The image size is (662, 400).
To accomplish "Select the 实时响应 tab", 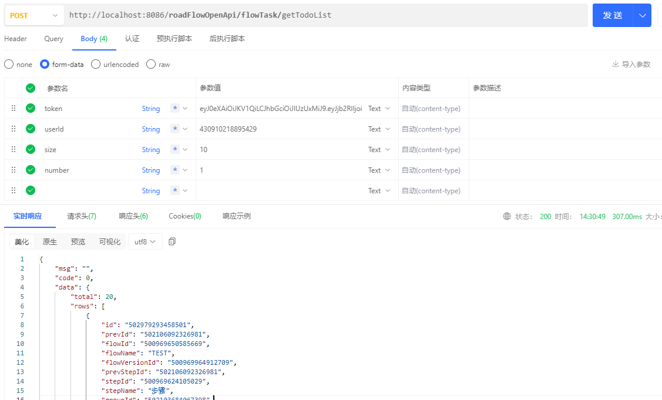I will [x=28, y=216].
